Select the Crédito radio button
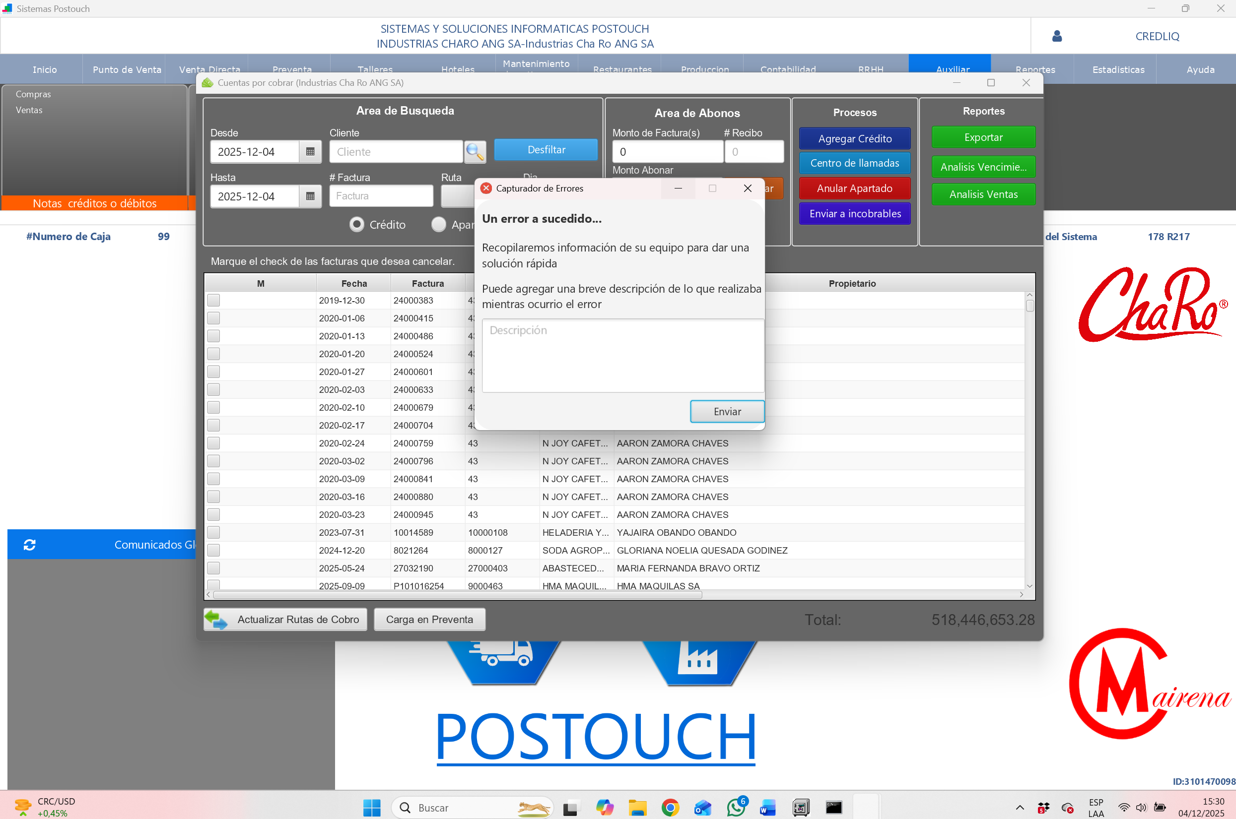 pos(357,225)
